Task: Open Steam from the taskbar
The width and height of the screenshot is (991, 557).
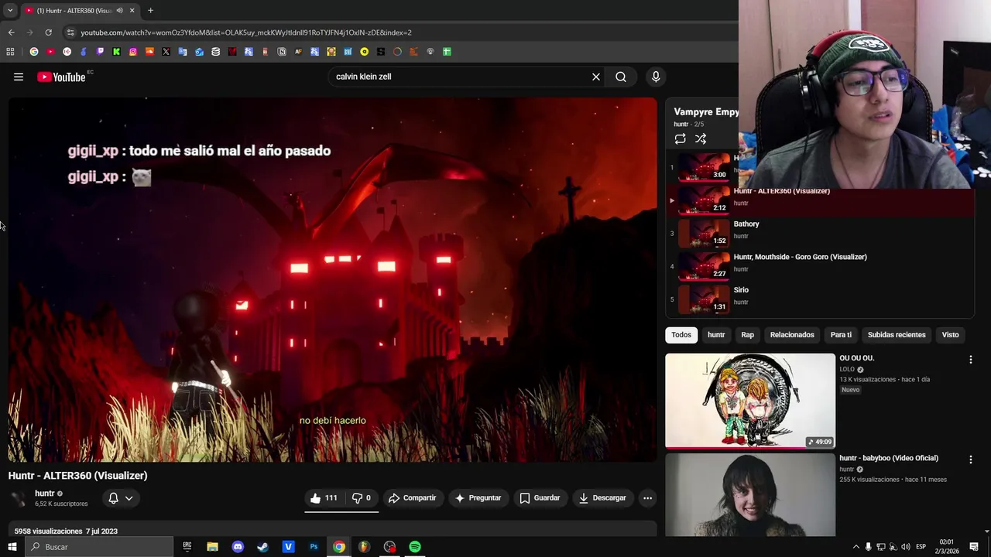Action: [x=262, y=547]
